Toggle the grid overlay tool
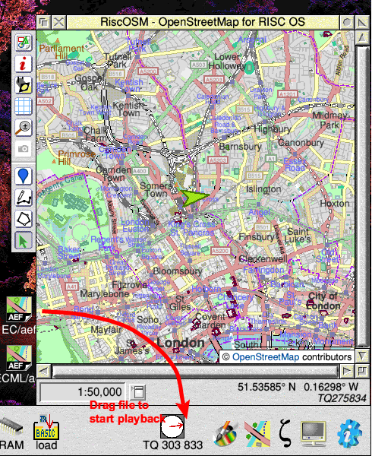The width and height of the screenshot is (372, 456). coord(24,106)
